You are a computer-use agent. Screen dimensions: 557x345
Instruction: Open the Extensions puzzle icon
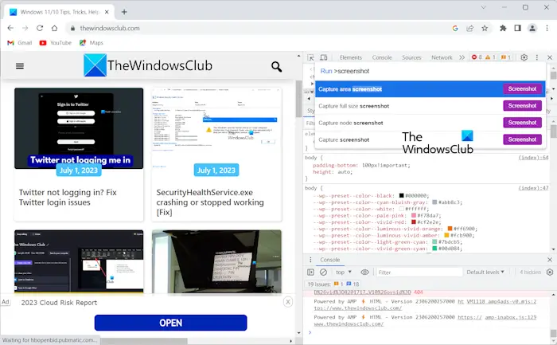pyautogui.click(x=503, y=28)
